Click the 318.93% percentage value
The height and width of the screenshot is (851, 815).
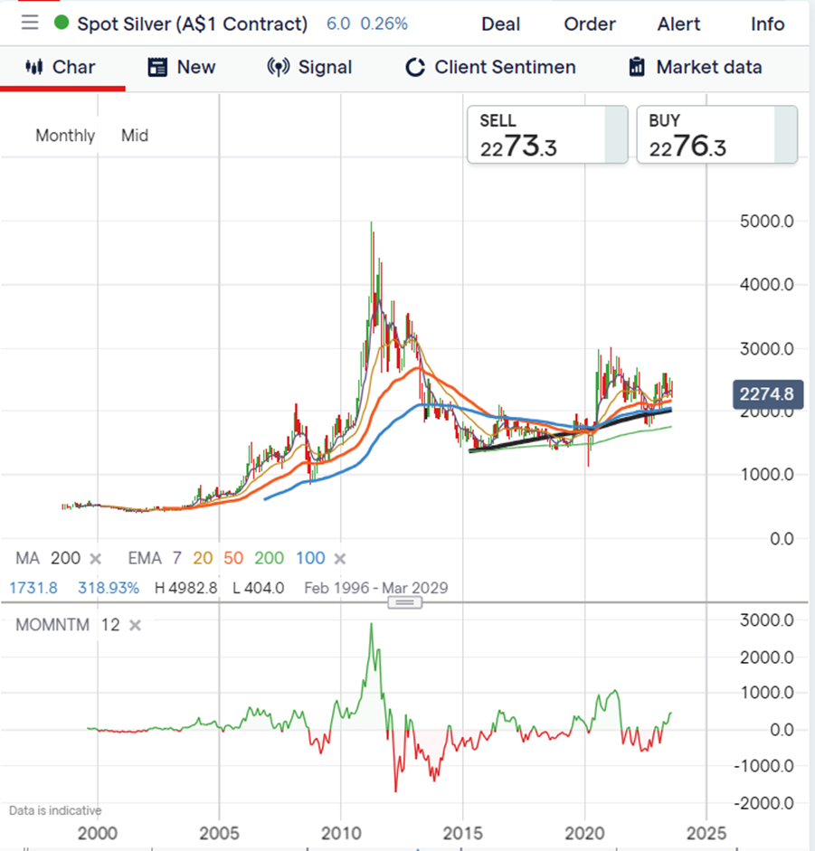[x=109, y=589]
